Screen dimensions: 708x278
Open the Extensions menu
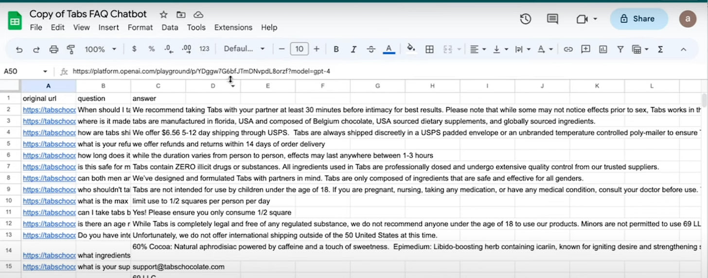(233, 28)
